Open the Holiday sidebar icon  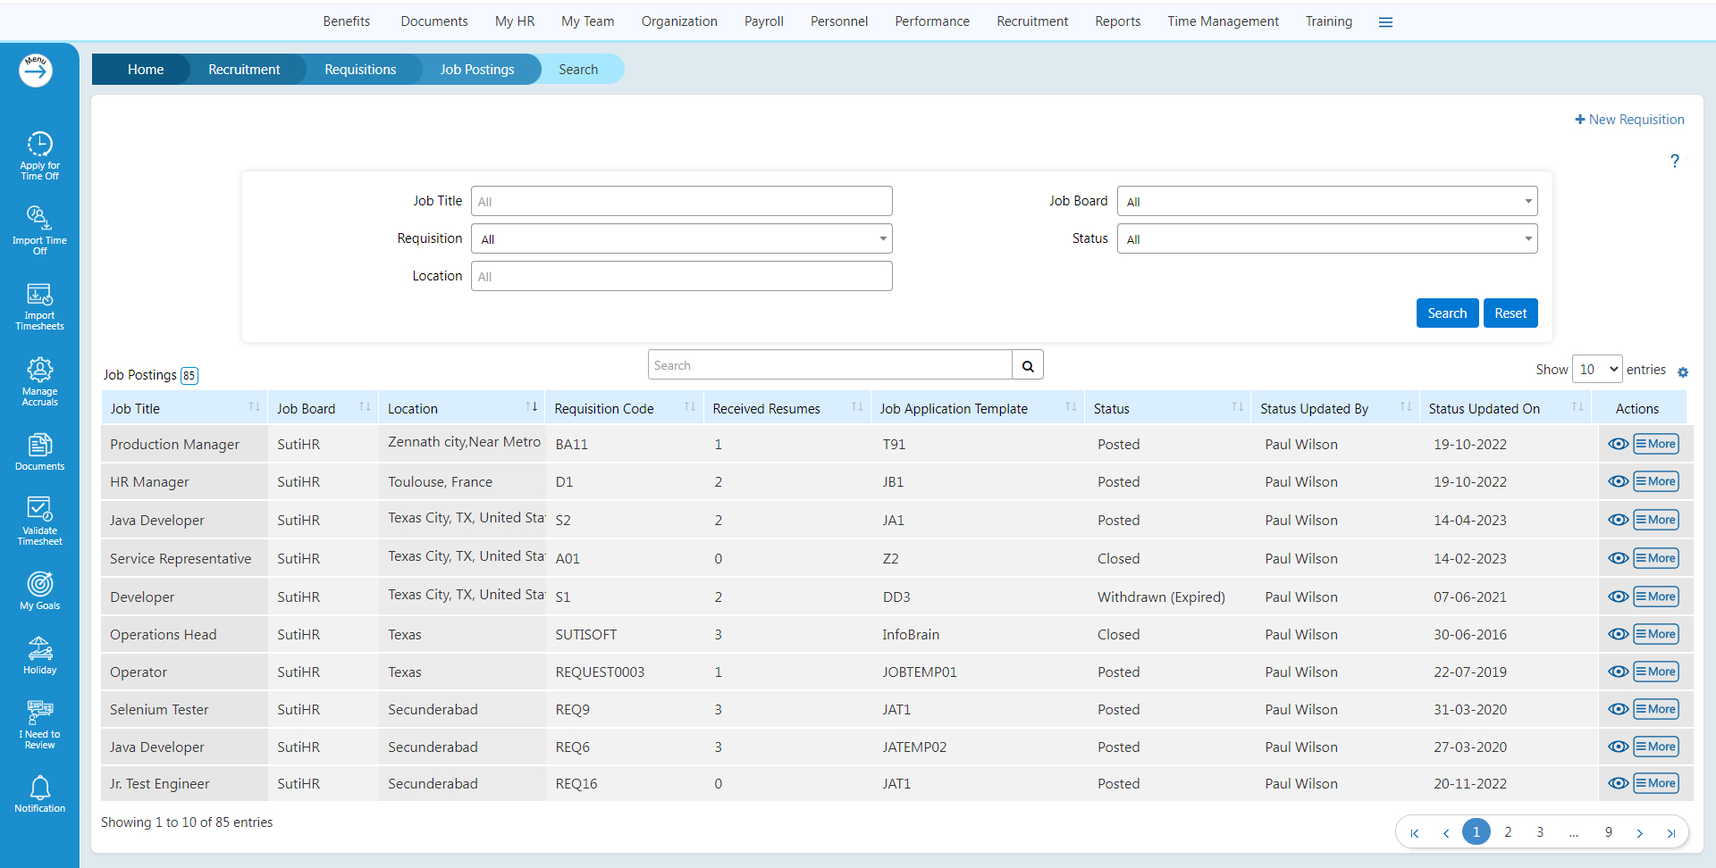coord(39,655)
